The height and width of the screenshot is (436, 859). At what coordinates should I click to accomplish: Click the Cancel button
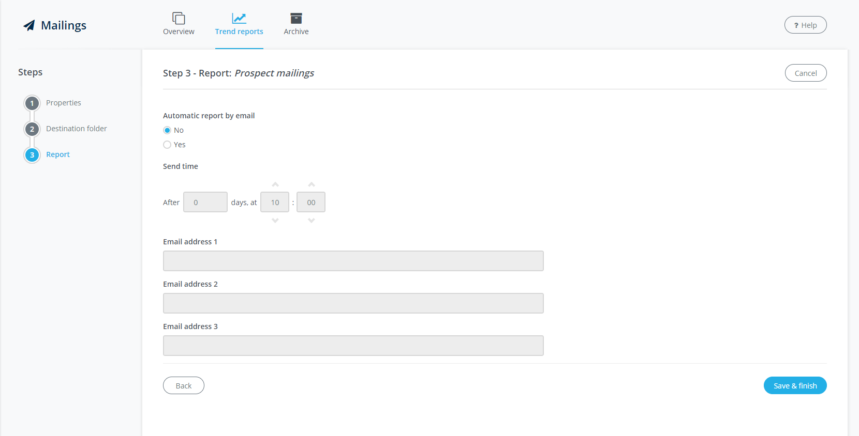pos(806,73)
